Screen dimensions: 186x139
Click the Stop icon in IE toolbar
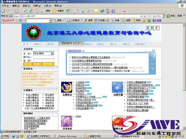tap(25, 11)
